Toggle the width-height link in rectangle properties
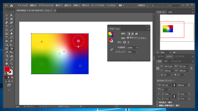 174,85
